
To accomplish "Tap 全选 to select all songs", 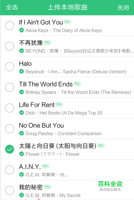I will click(12, 7).
